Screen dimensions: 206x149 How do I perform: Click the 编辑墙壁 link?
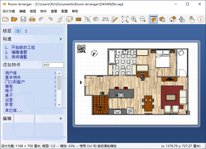coord(19,52)
